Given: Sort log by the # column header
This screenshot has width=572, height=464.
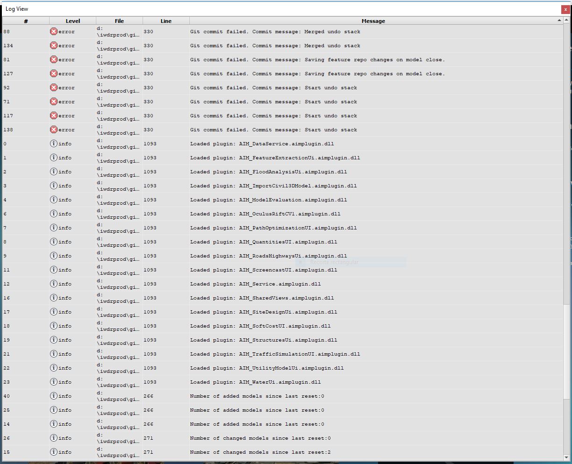Looking at the screenshot, I should (26, 21).
